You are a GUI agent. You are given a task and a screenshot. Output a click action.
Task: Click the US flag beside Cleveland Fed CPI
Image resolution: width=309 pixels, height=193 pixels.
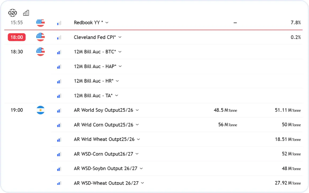pyautogui.click(x=40, y=37)
